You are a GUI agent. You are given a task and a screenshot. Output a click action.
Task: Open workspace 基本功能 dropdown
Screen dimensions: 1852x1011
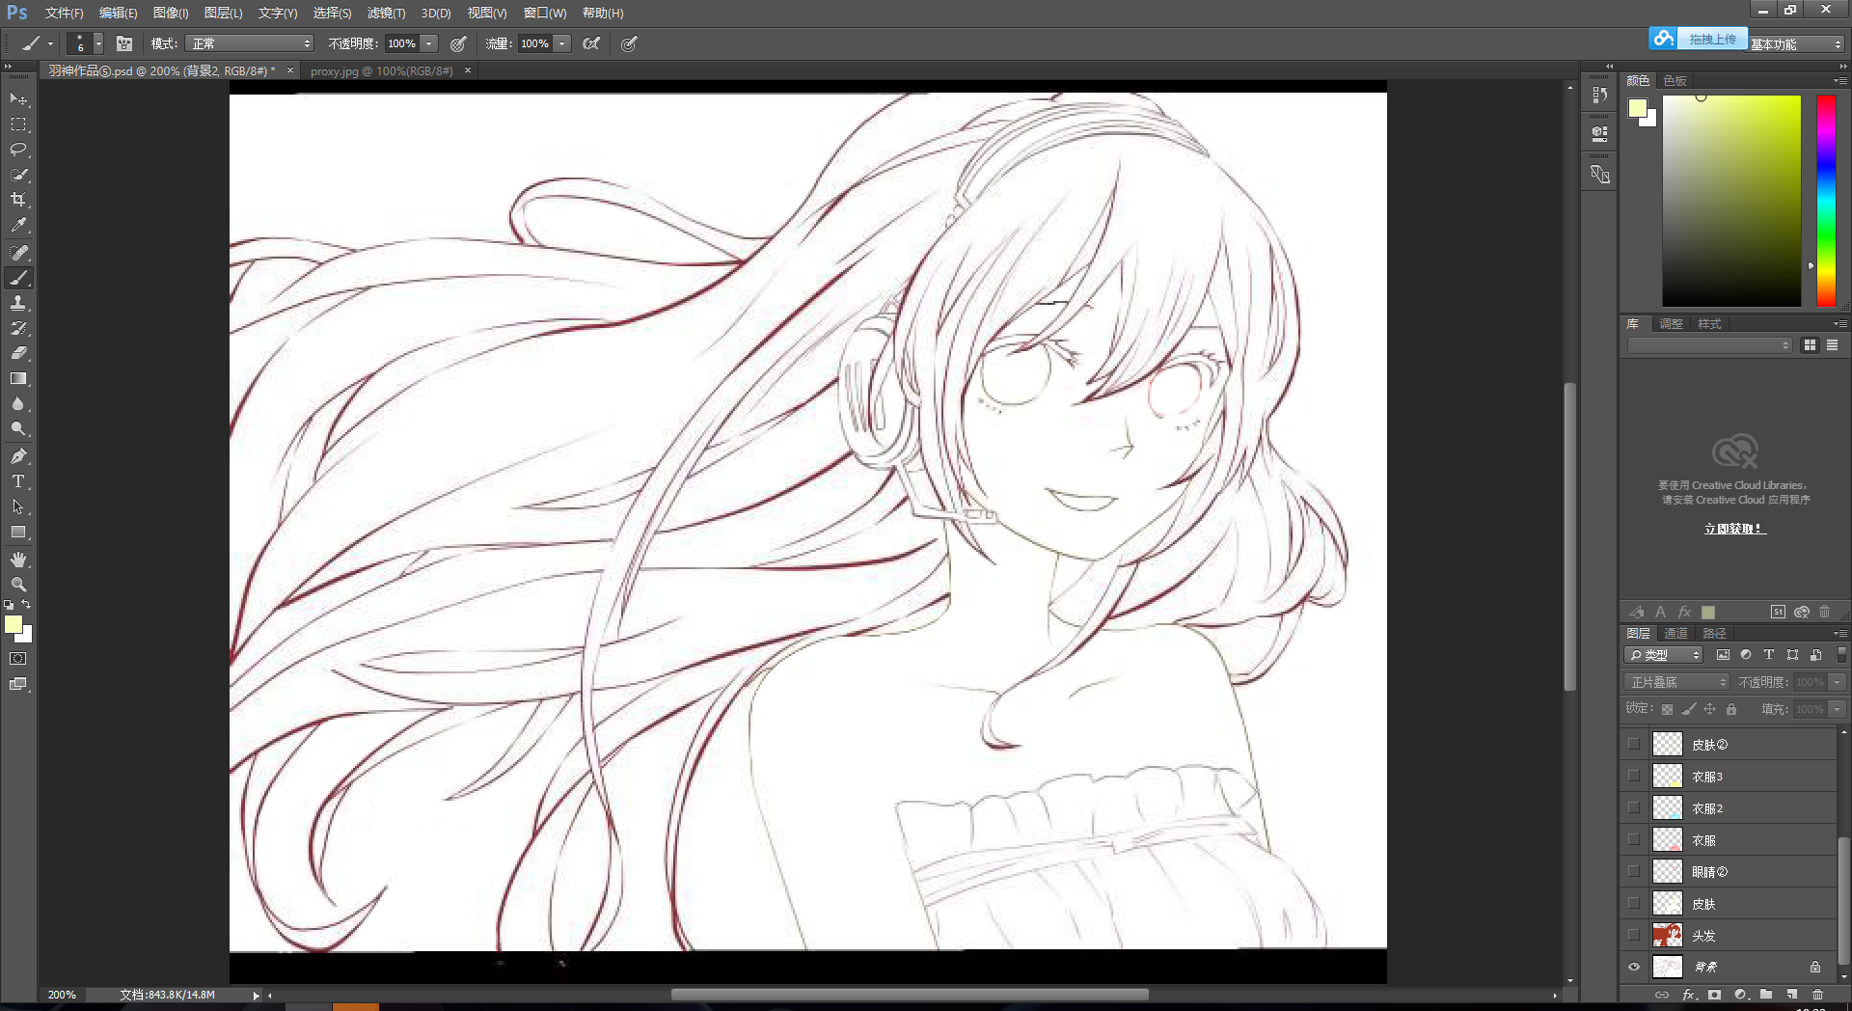pyautogui.click(x=1796, y=44)
